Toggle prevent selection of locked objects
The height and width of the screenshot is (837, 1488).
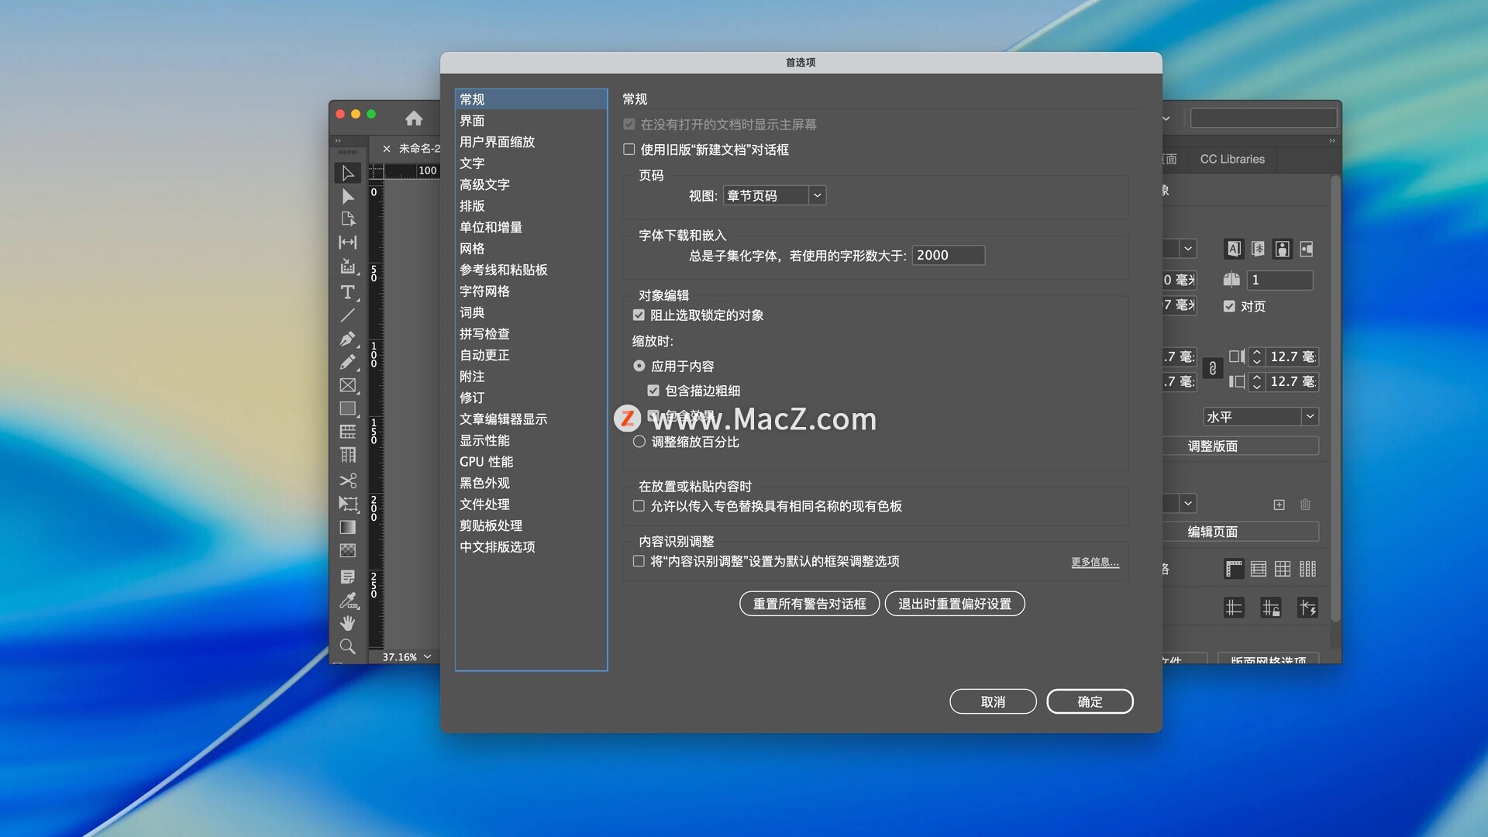pos(639,315)
